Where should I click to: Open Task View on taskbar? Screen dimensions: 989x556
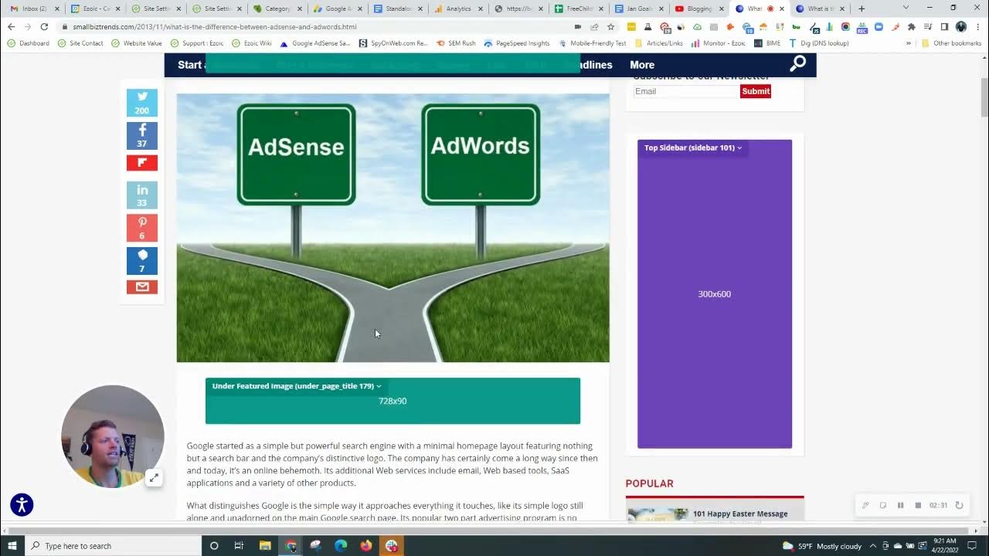[239, 546]
